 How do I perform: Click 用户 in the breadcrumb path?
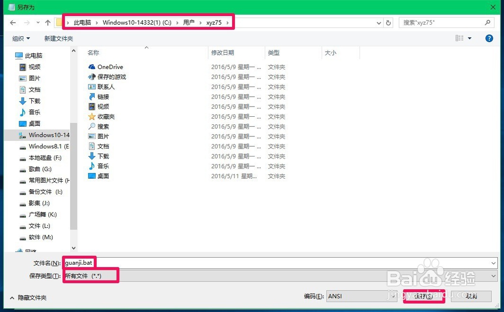(189, 22)
